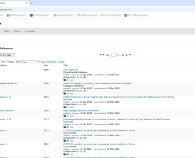The image size is (195, 158).
Task: Click the Delete references button
Action: coord(61,62)
